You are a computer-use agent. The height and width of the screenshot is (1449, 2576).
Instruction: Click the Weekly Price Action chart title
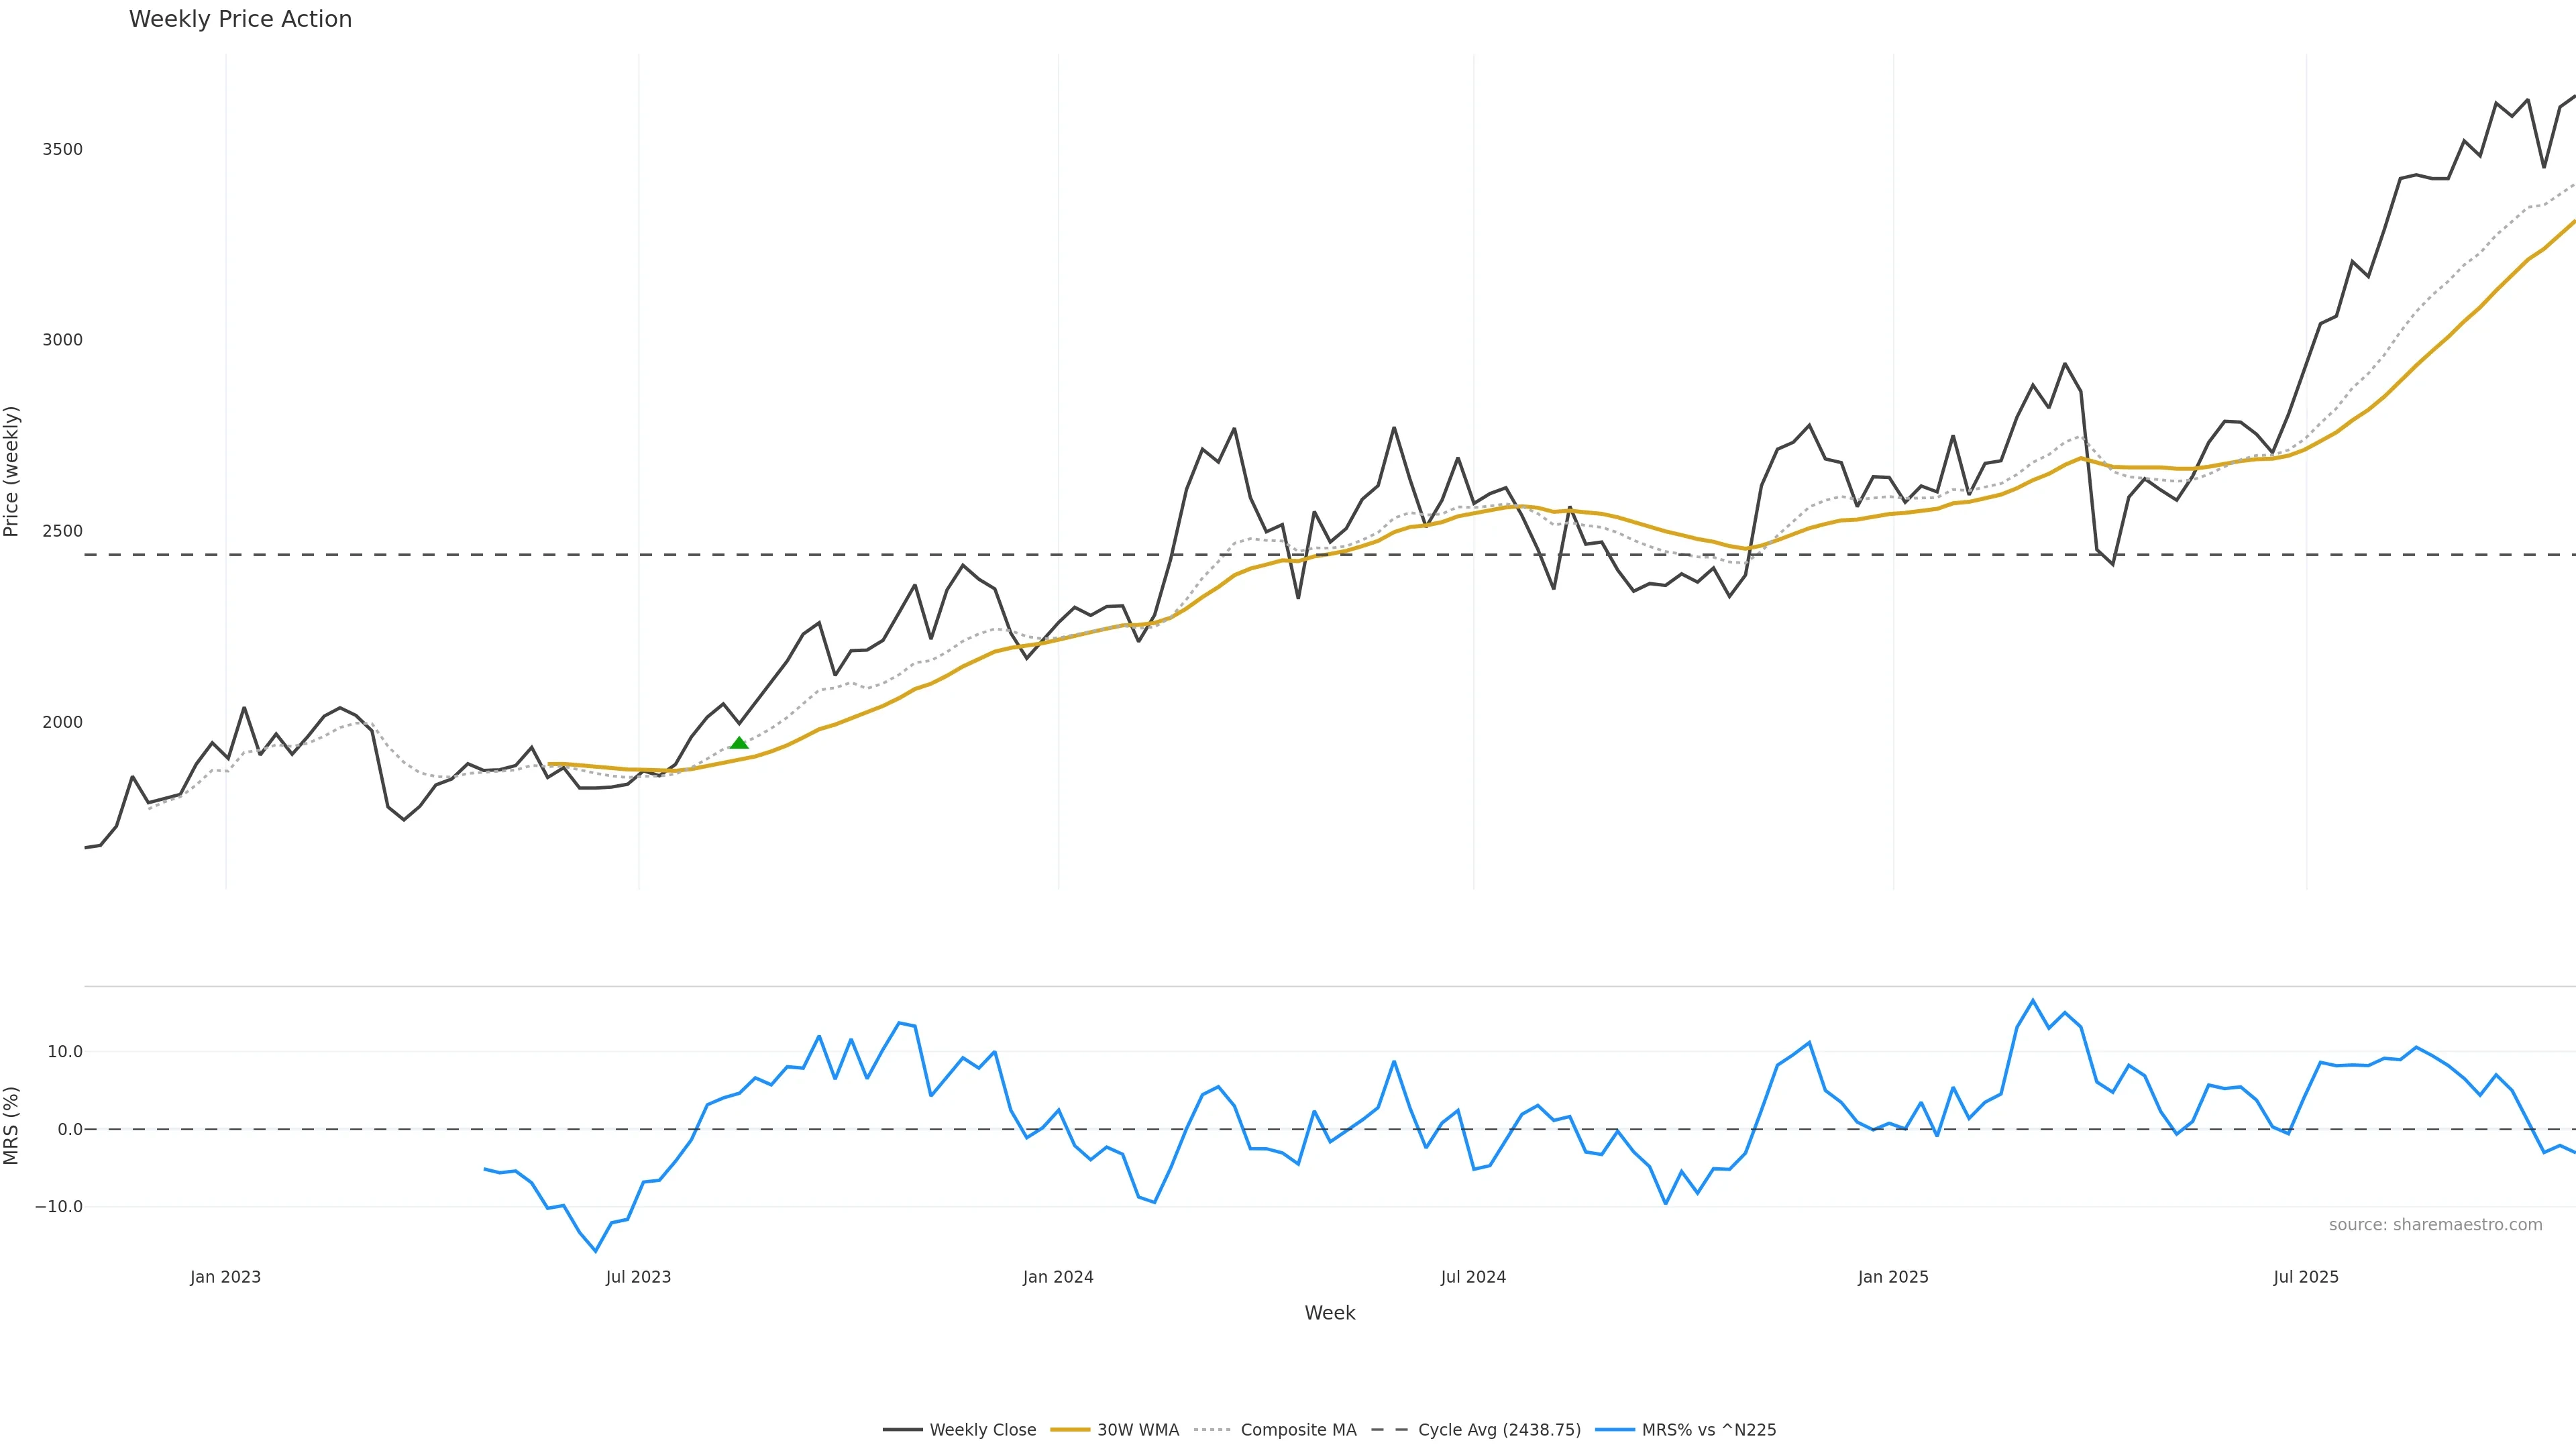(240, 19)
